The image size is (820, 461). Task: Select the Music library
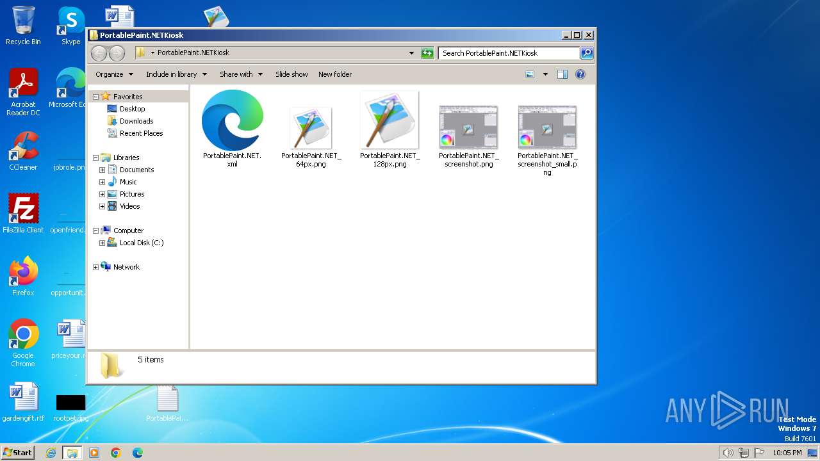[x=127, y=182]
